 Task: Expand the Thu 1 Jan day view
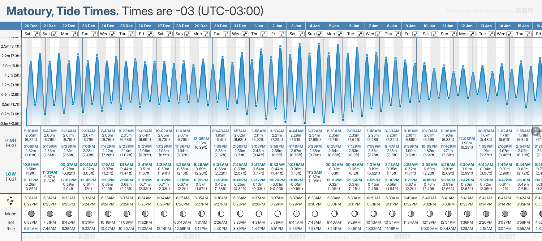[x=263, y=34]
